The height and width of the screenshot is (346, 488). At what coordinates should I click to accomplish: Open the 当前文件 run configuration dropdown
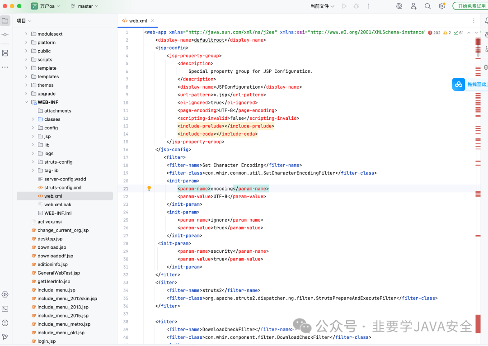click(x=322, y=6)
